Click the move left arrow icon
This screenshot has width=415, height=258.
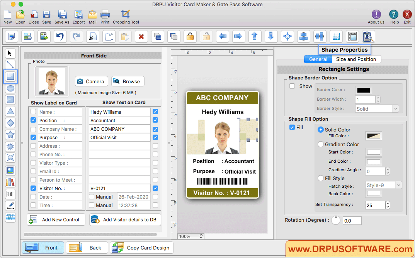click(x=222, y=36)
